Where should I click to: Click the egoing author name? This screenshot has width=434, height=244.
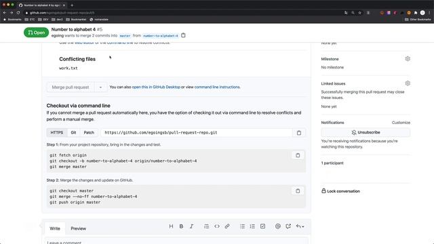pos(58,35)
